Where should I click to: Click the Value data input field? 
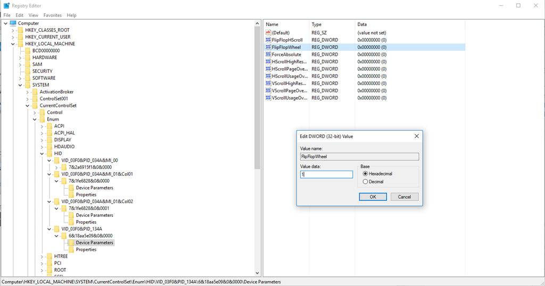[x=326, y=174]
